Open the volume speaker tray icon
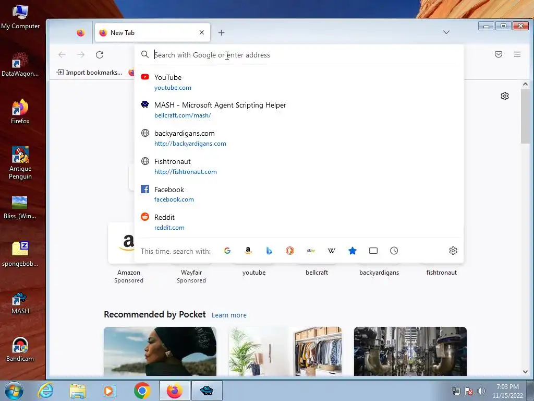534x401 pixels. (x=481, y=391)
